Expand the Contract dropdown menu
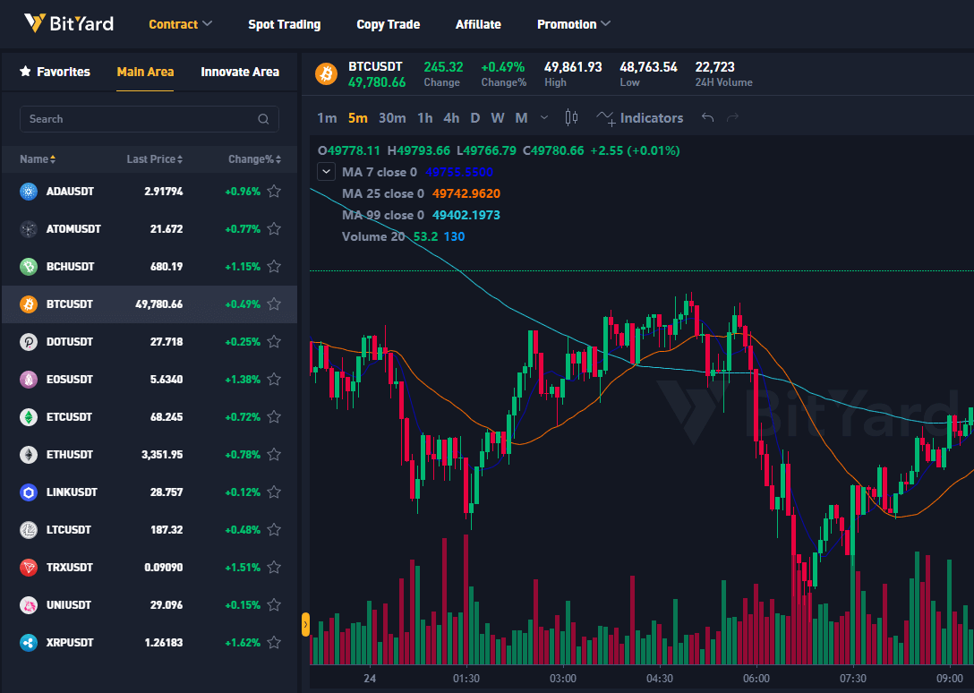Viewport: 974px width, 693px height. click(180, 24)
